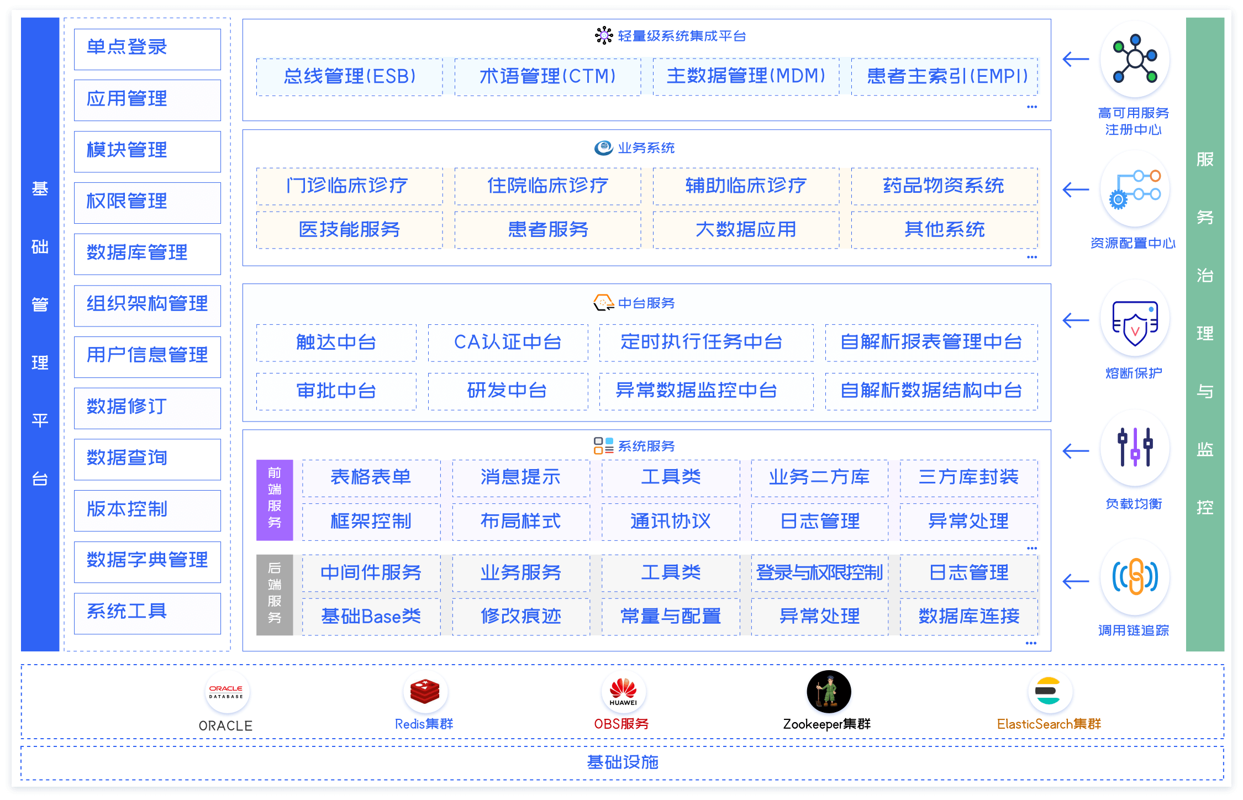
Task: Select 单点登录 in the base platform list
Action: tap(148, 49)
